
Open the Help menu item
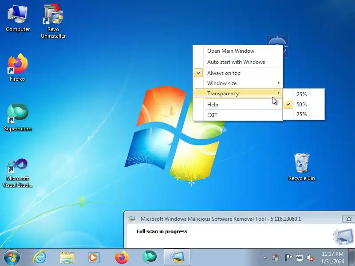(238, 105)
